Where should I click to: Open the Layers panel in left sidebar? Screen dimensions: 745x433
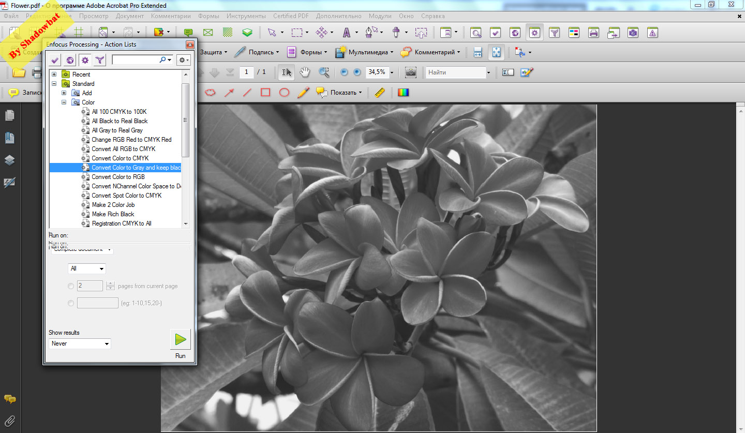coord(9,160)
